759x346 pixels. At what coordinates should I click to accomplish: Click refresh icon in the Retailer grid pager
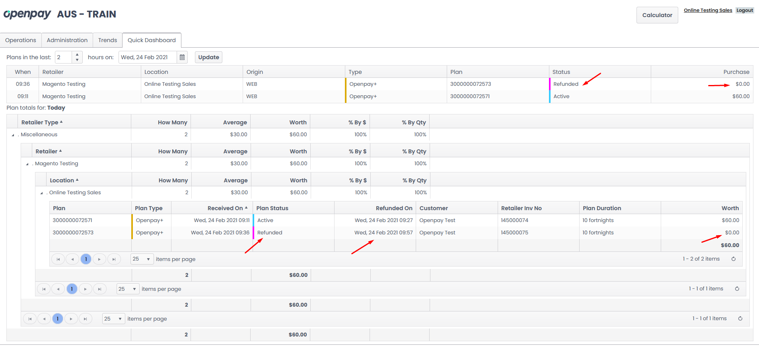click(x=740, y=319)
